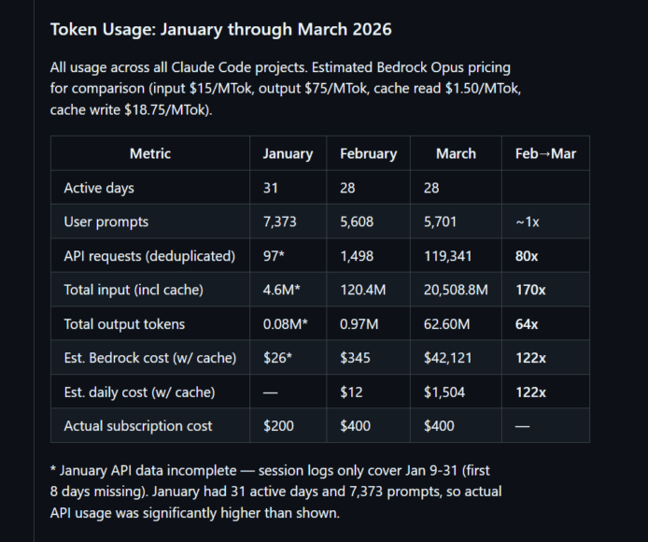Select the February column header
The width and height of the screenshot is (648, 542).
368,153
